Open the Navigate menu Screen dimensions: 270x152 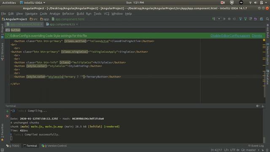tap(31, 14)
